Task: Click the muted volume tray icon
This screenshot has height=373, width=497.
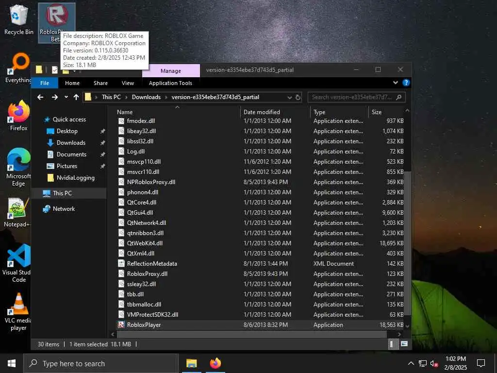Action: (x=434, y=363)
